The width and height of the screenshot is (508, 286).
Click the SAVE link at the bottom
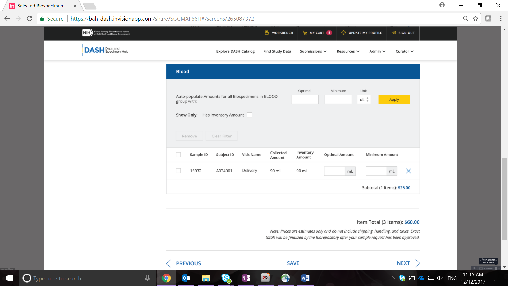[293, 263]
